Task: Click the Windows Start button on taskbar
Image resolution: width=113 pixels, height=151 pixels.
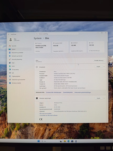Action: point(39,141)
